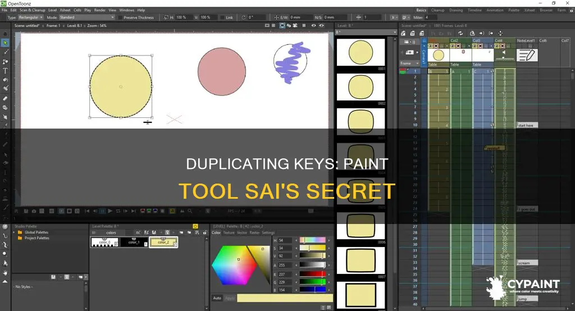The height and width of the screenshot is (311, 575).
Task: Switch to the Animation room tab
Action: (495, 10)
